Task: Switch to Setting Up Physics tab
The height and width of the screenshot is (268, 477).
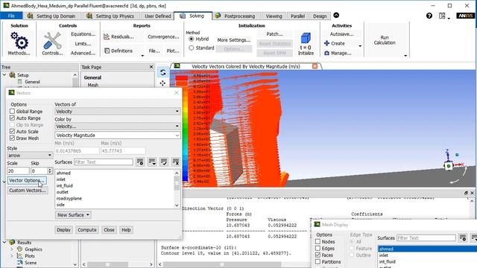Action: [x=111, y=16]
